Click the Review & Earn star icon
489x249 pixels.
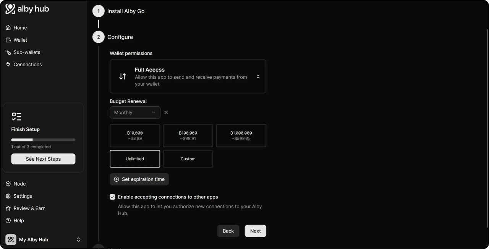(8, 208)
